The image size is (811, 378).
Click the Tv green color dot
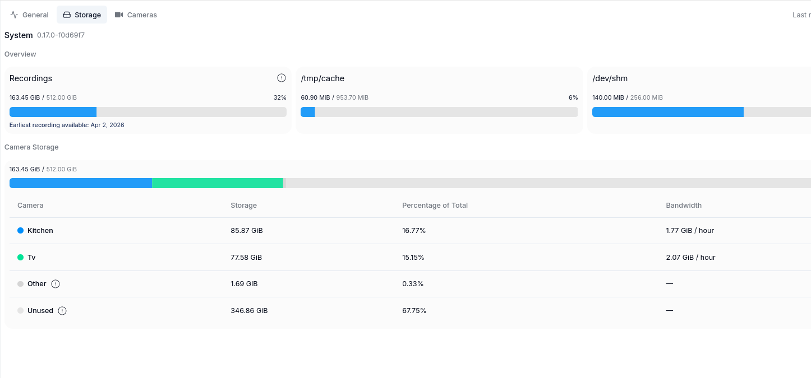(x=21, y=258)
